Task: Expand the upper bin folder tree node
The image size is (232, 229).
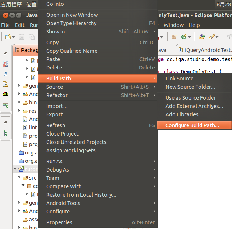Action: 19,102
